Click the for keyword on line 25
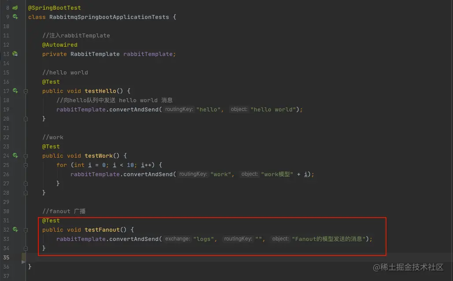The width and height of the screenshot is (453, 281). point(62,165)
